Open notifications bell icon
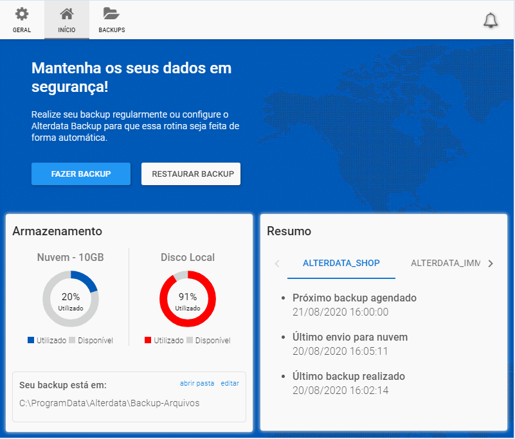 coord(491,21)
